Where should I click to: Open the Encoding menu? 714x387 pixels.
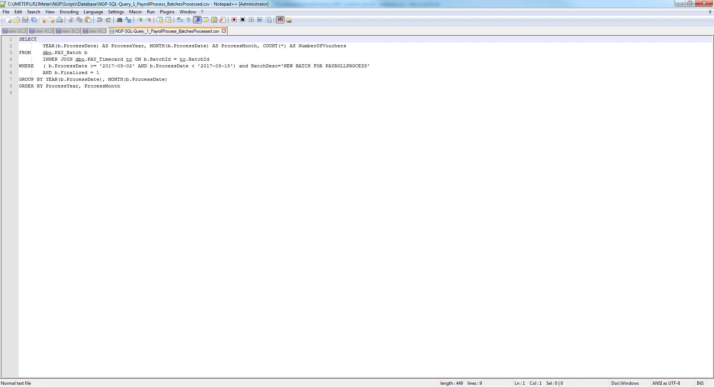click(69, 12)
